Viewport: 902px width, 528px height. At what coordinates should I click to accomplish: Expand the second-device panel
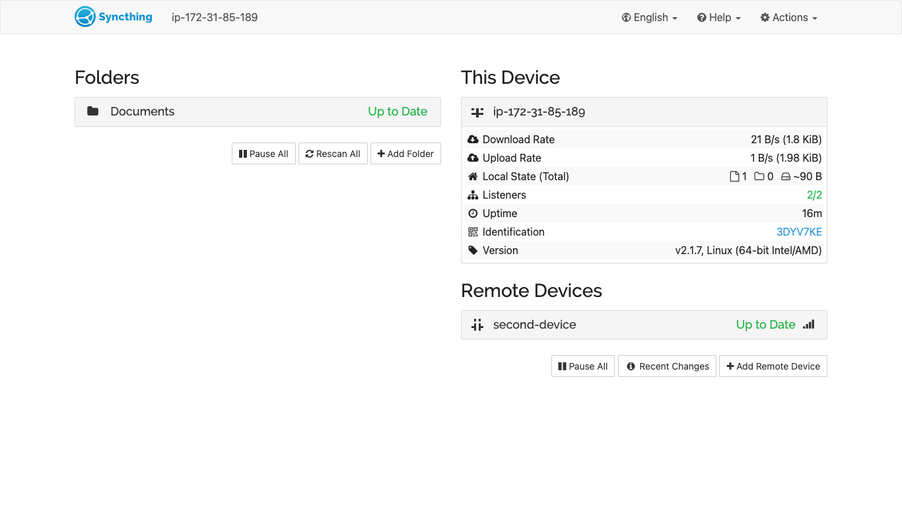click(644, 325)
